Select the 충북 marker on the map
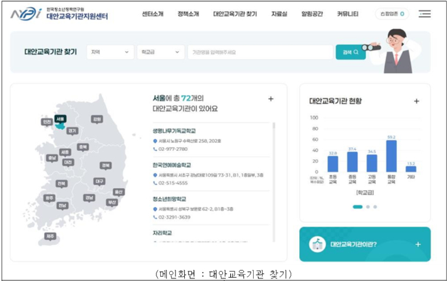Image resolution: width=448 pixels, height=281 pixels. [x=83, y=147]
